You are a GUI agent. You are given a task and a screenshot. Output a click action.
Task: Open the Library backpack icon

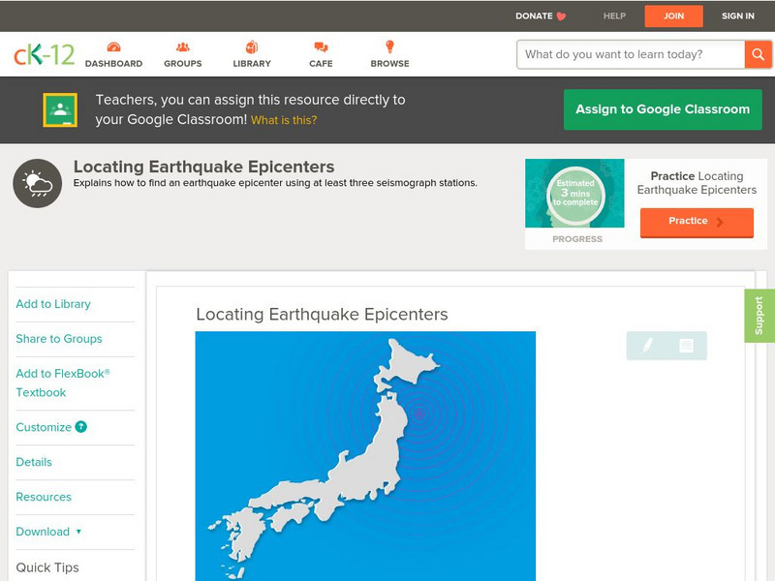click(x=252, y=46)
